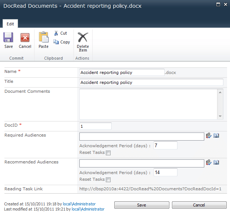Click the Cancel icon in the ribbon
This screenshot has width=230, height=219.
(x=25, y=38)
